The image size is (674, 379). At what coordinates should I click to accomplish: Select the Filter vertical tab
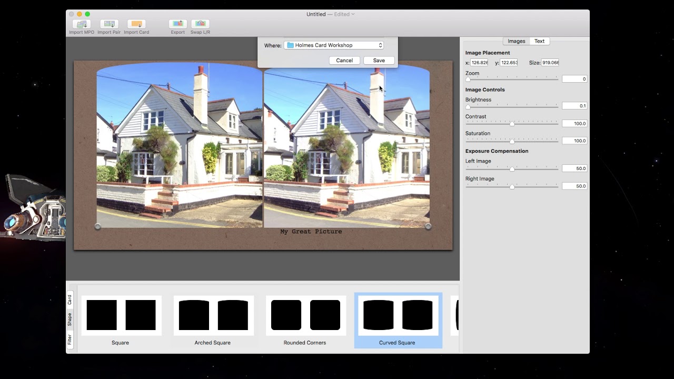point(70,340)
